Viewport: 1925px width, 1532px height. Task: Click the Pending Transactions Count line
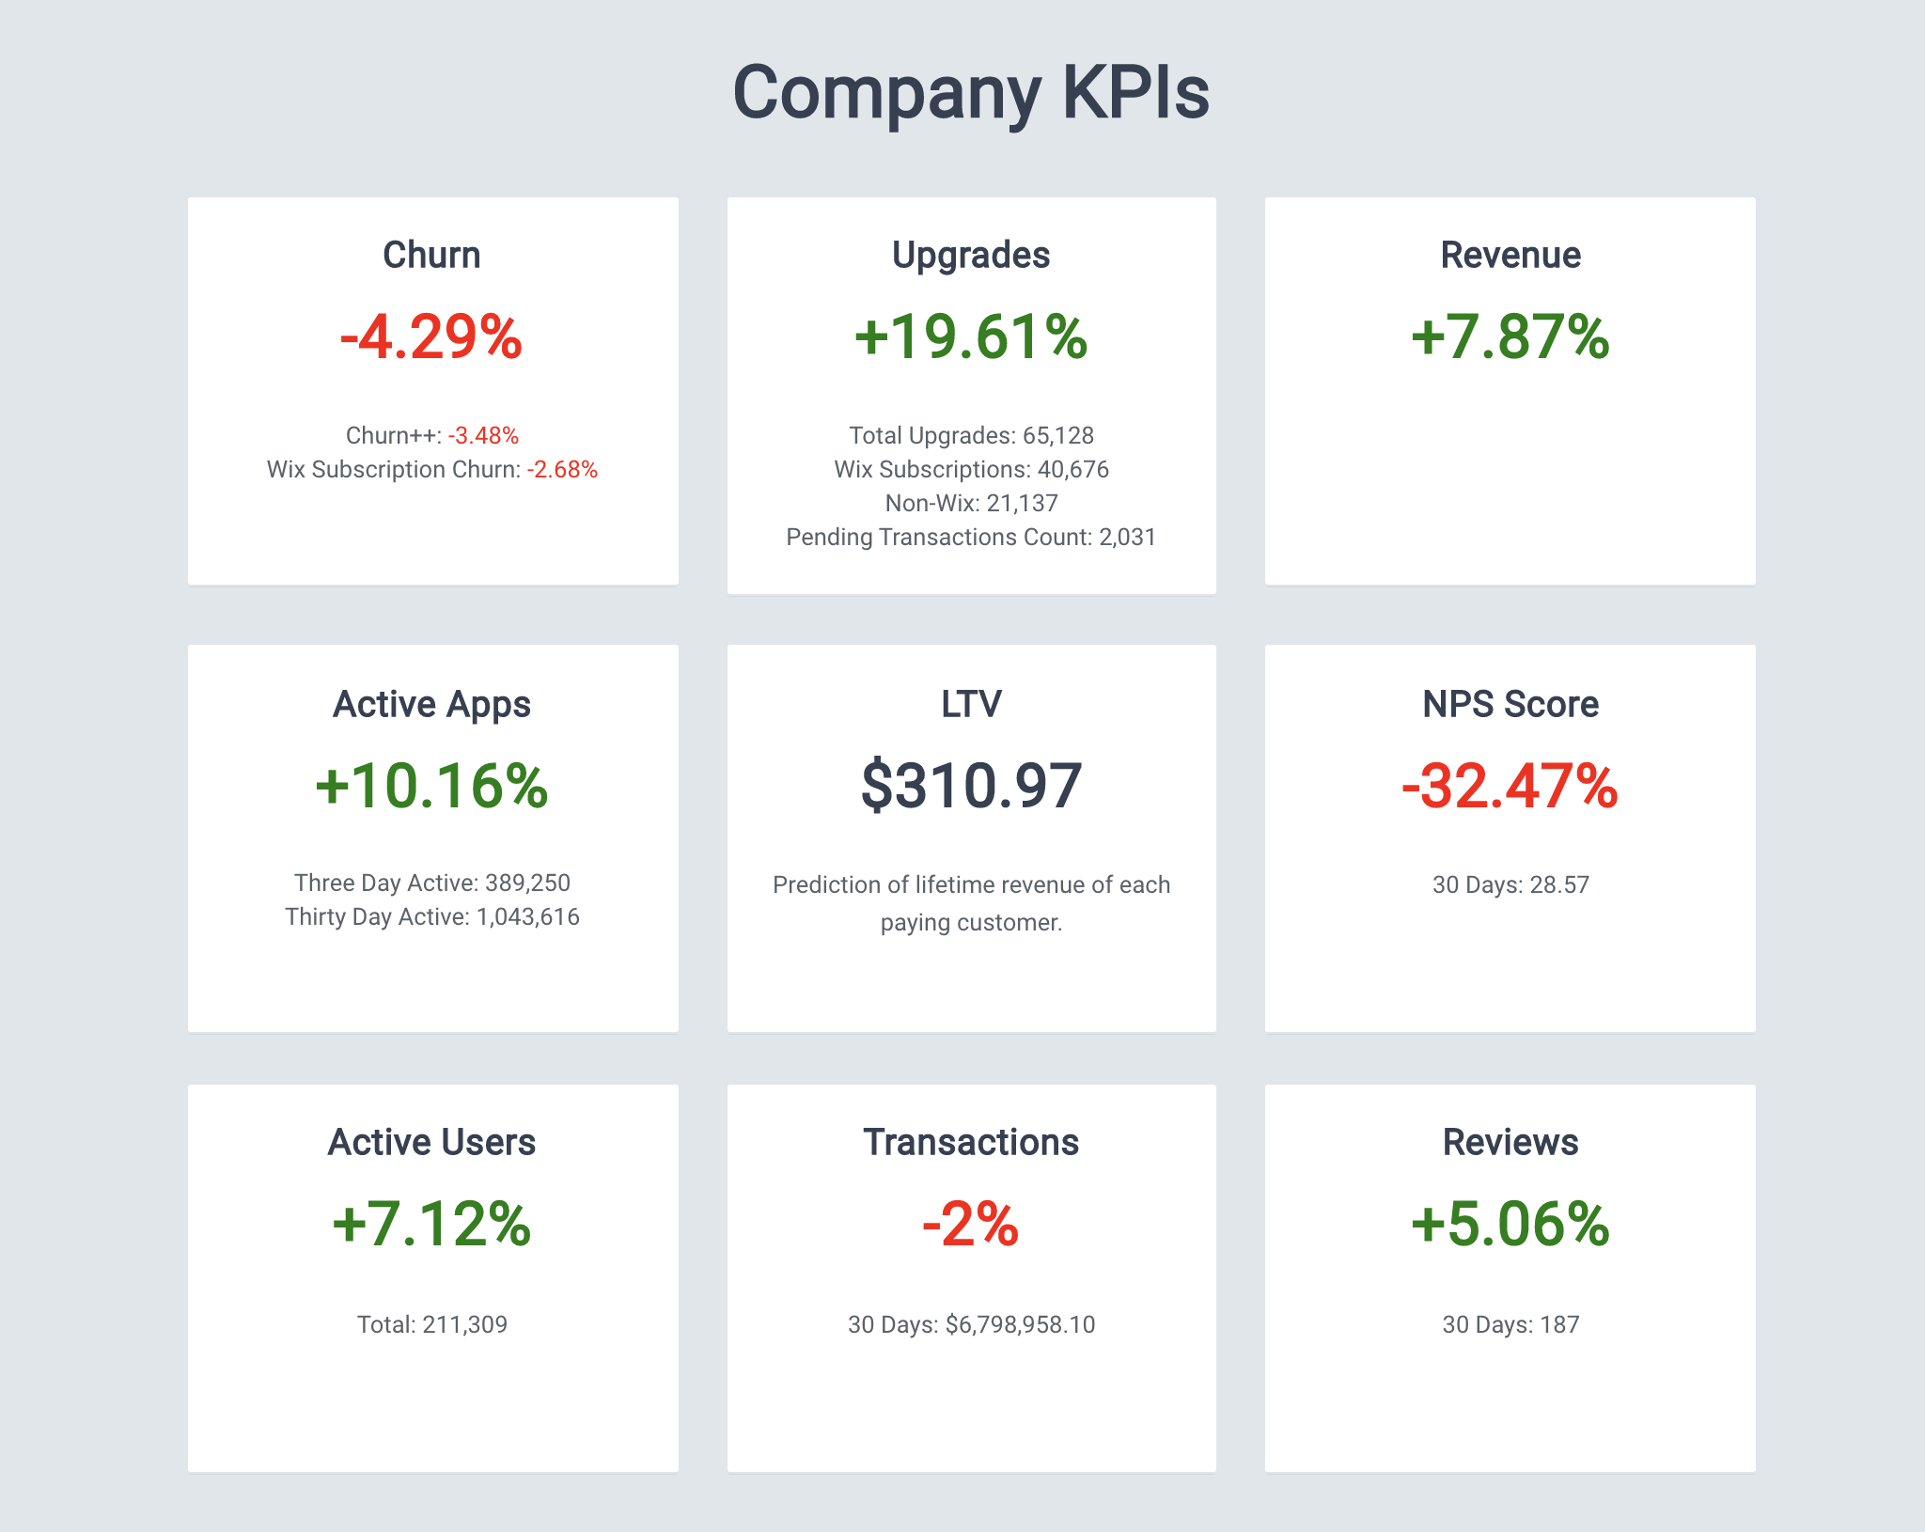[x=970, y=537]
